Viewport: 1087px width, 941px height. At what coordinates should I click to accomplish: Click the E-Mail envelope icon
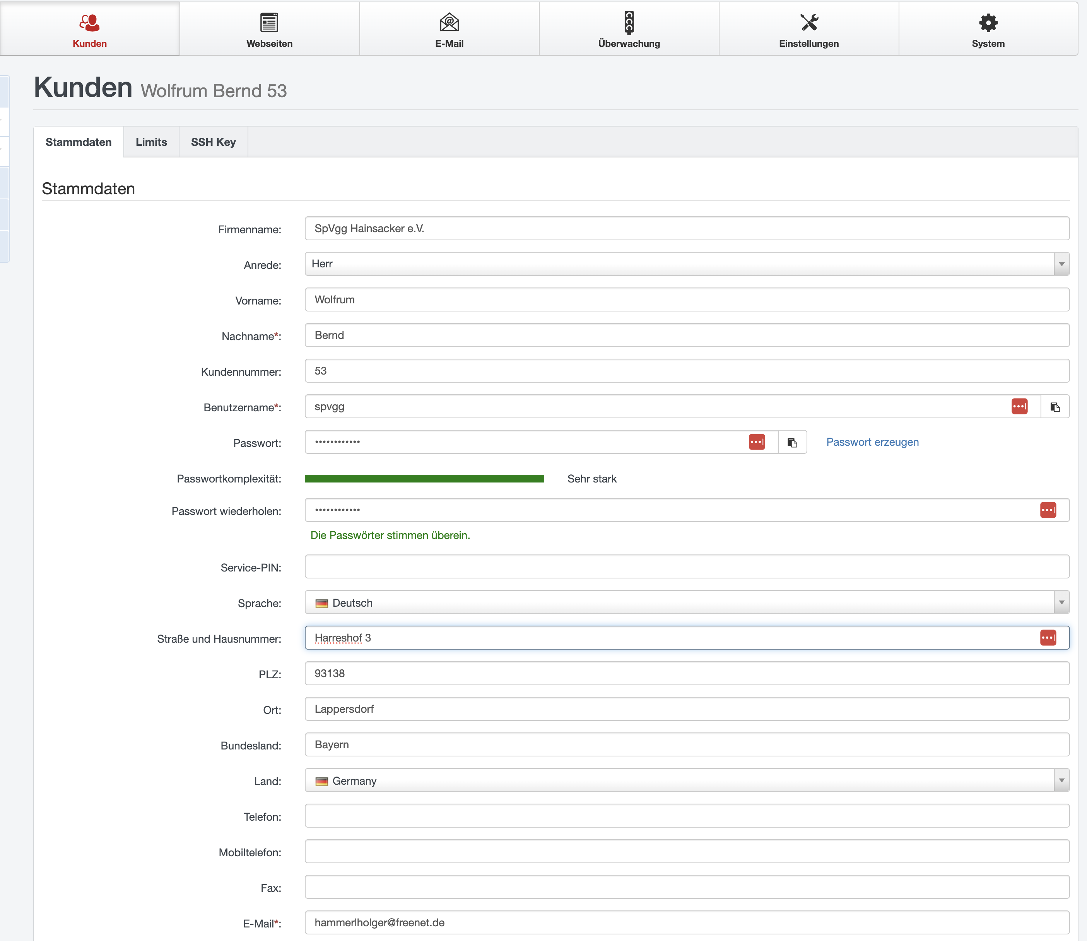click(x=449, y=22)
